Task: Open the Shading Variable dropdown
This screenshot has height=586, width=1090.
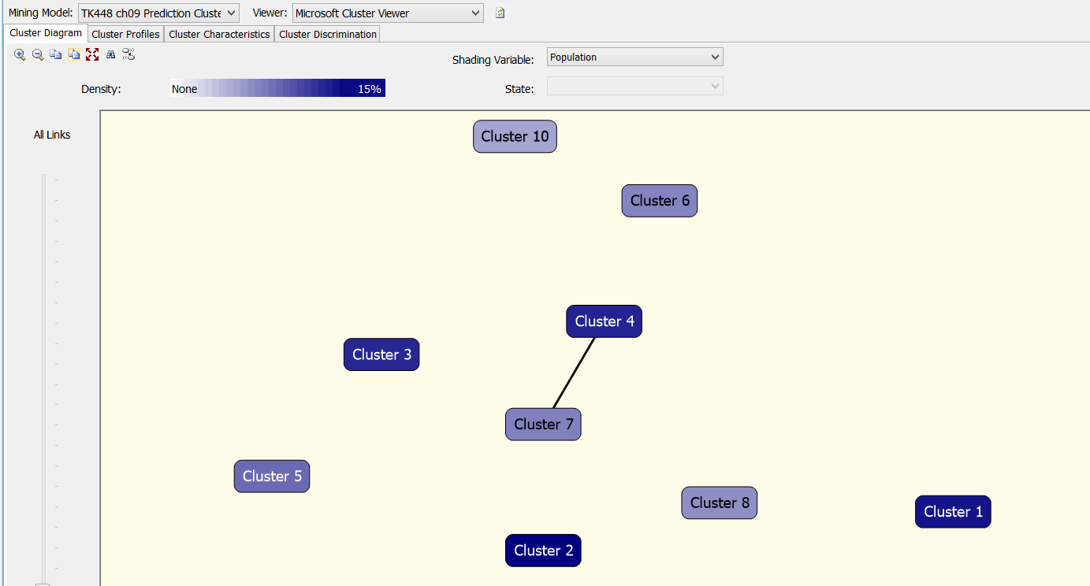Action: tap(634, 56)
